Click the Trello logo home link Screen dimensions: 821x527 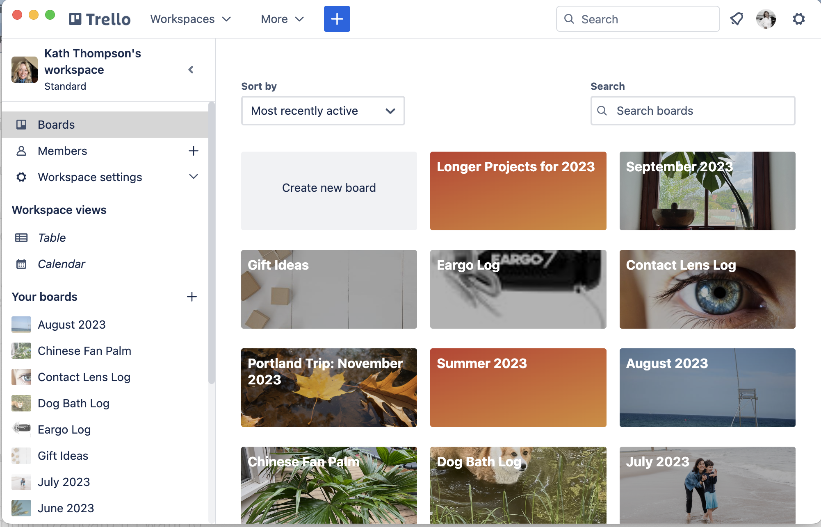coord(100,19)
